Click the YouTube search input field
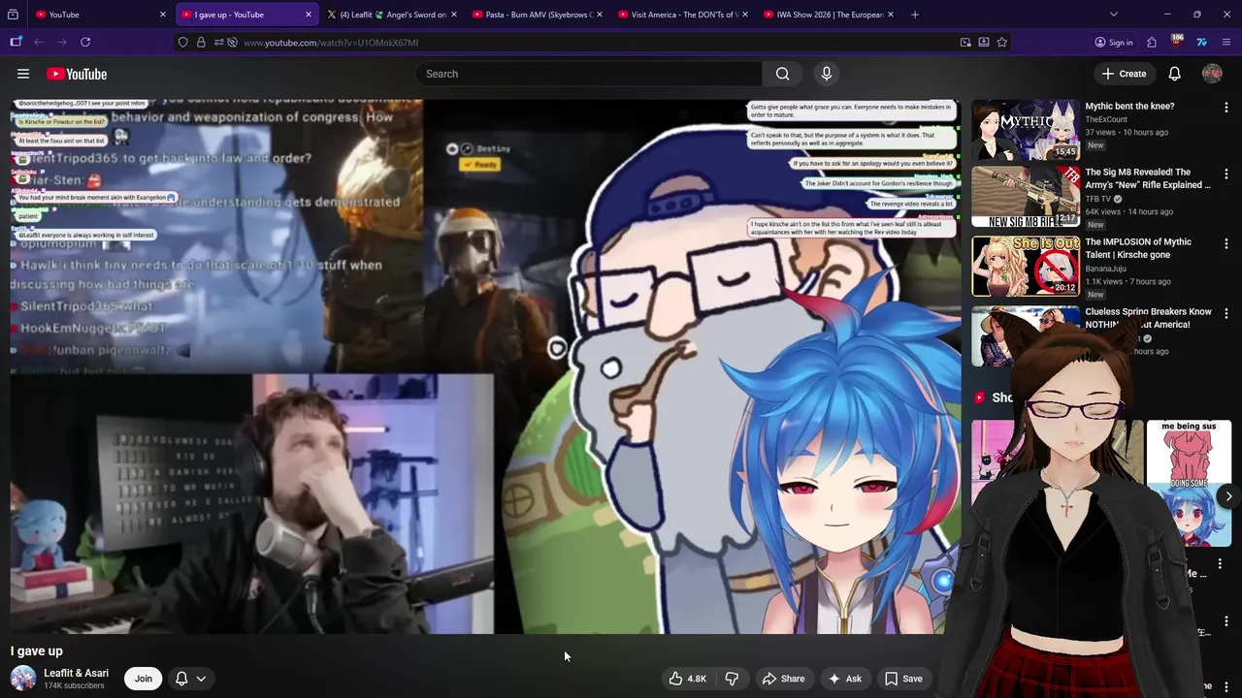Image resolution: width=1242 pixels, height=698 pixels. (x=590, y=74)
